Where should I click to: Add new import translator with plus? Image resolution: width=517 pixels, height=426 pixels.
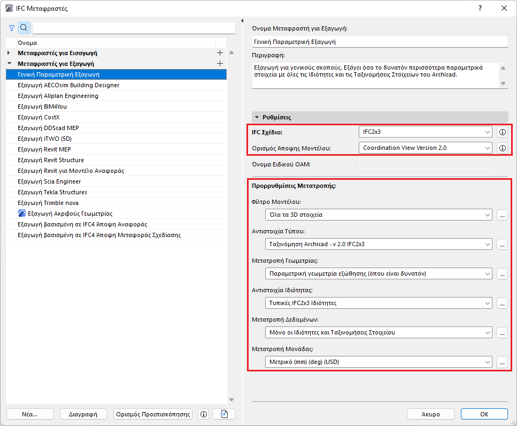click(219, 53)
